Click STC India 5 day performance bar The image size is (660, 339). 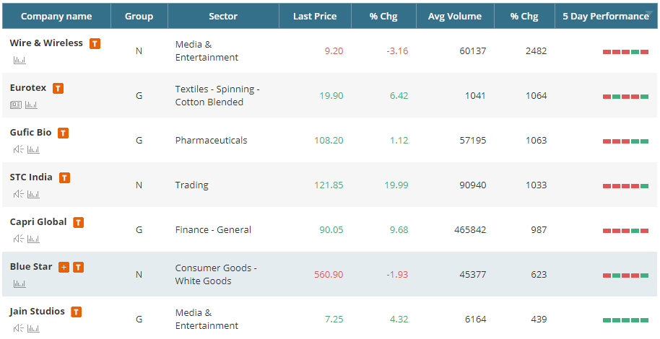625,186
